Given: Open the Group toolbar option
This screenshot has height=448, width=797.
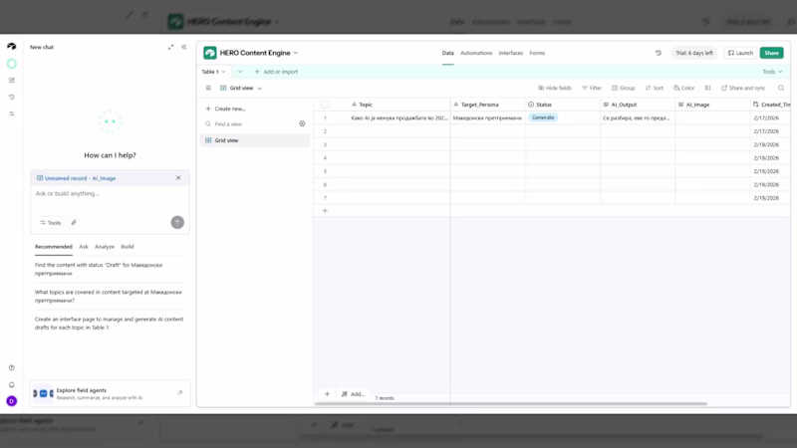Looking at the screenshot, I should [624, 88].
